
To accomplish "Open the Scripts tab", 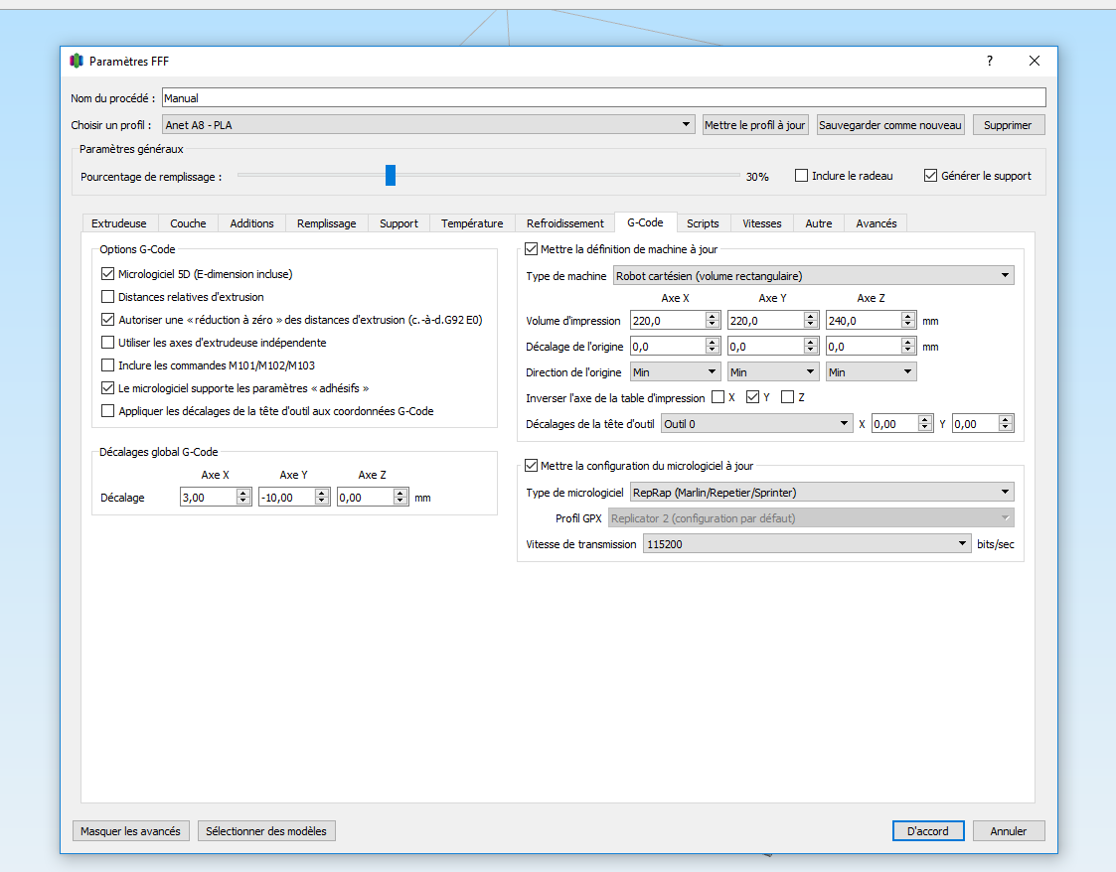I will (x=703, y=223).
